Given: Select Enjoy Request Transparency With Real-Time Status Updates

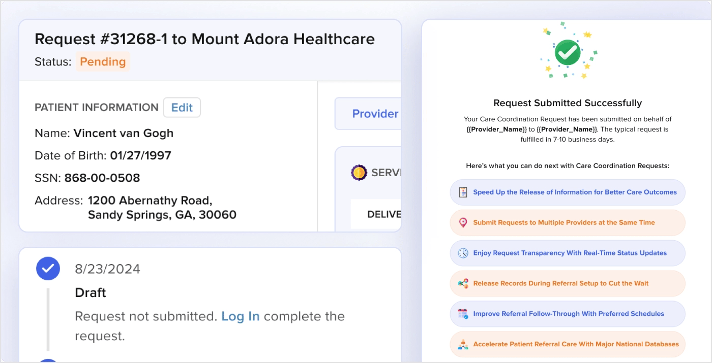Looking at the screenshot, I should point(570,253).
